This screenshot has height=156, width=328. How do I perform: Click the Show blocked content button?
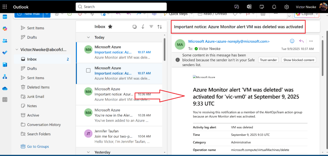pyautogui.click(x=299, y=60)
